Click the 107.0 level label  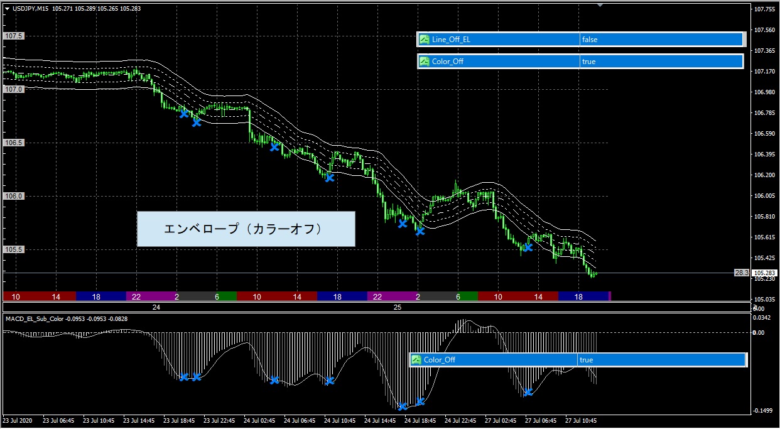[x=14, y=90]
